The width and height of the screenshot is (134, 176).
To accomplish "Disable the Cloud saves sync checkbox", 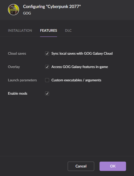I will (47, 54).
